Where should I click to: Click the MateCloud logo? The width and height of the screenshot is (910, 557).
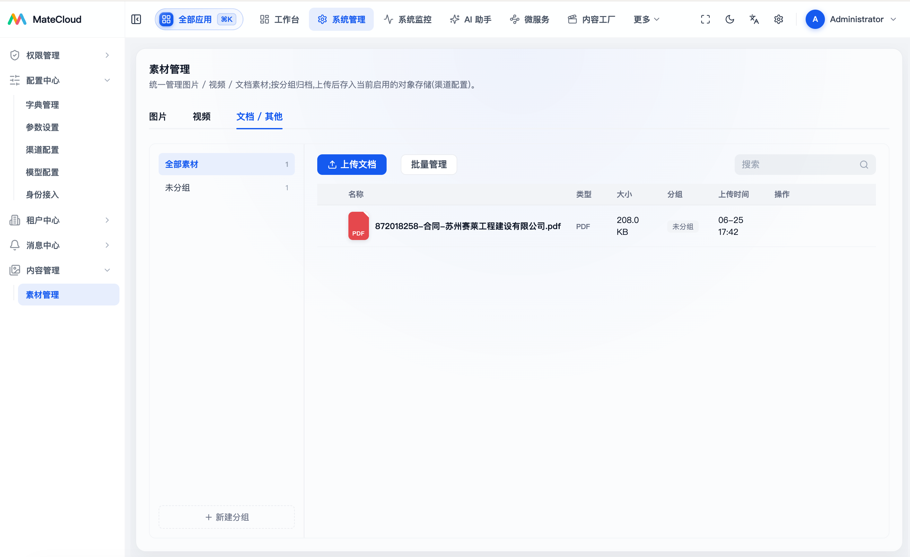(x=17, y=19)
